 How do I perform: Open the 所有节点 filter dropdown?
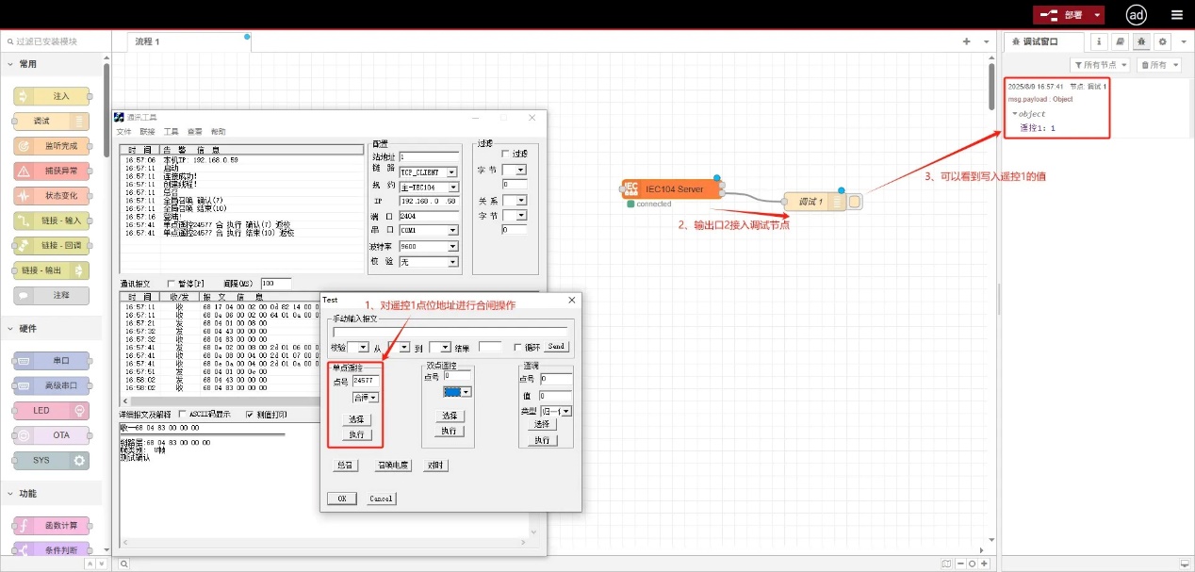click(x=1101, y=65)
